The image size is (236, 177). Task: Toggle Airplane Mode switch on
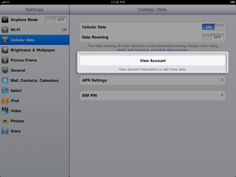coord(56,20)
